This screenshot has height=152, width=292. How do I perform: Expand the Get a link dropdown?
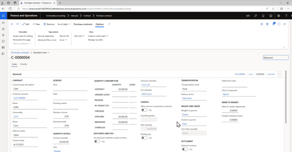(x=79, y=36)
